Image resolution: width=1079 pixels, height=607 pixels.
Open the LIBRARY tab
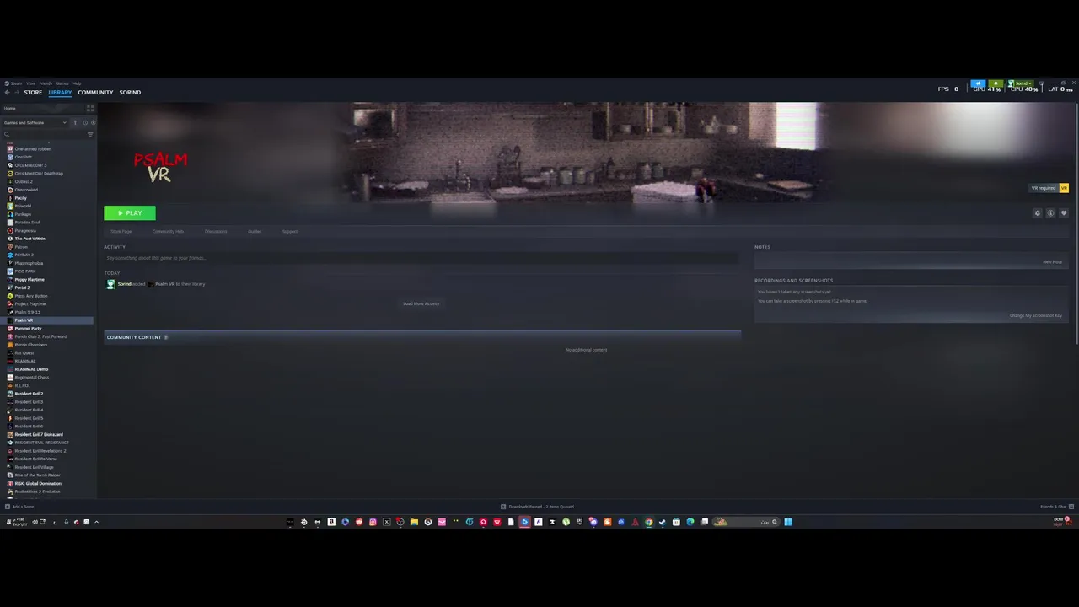(60, 93)
